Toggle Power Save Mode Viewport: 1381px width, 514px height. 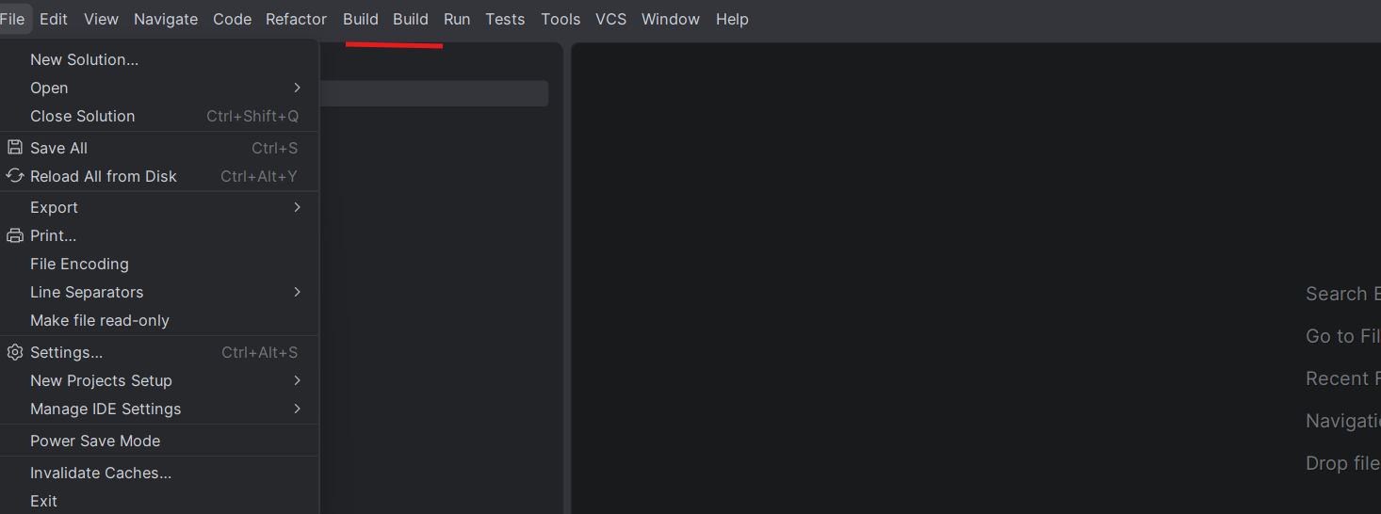point(159,441)
